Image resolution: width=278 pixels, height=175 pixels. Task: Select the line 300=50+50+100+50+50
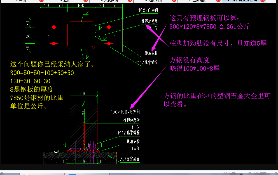42,73
